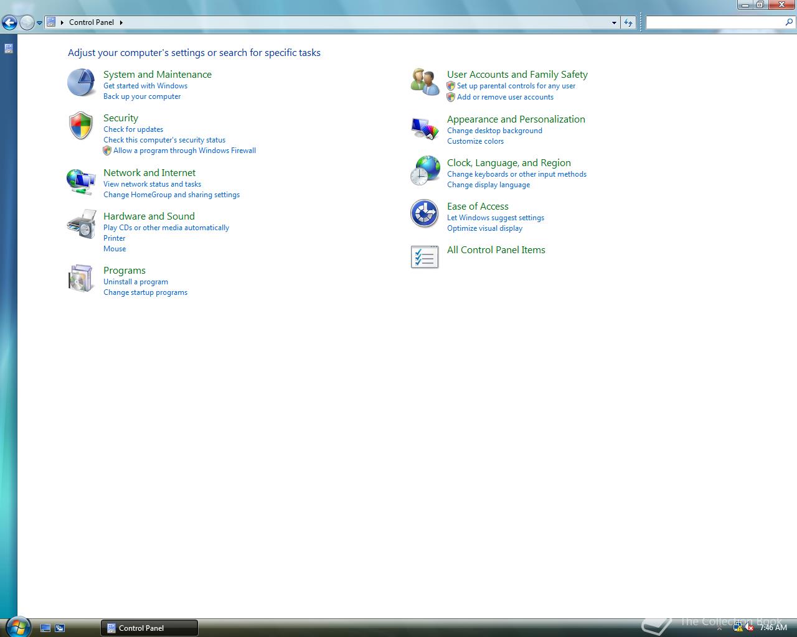Open Network and Internet heading

point(149,172)
